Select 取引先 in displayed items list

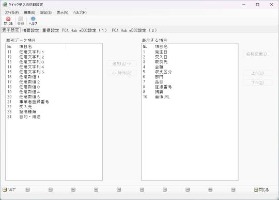click(x=190, y=62)
